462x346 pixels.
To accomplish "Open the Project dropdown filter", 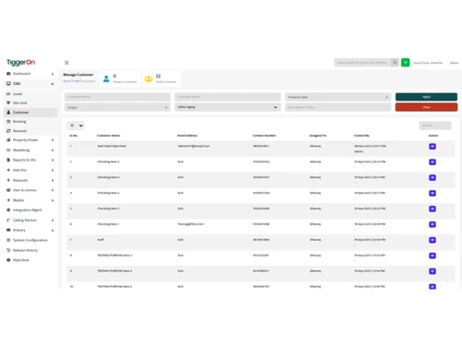I will click(x=117, y=107).
